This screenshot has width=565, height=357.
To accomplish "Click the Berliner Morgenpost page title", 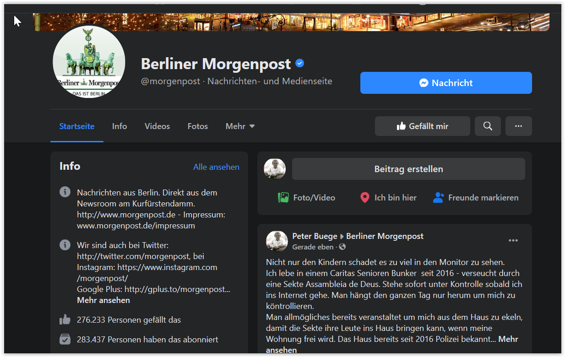I will click(216, 64).
